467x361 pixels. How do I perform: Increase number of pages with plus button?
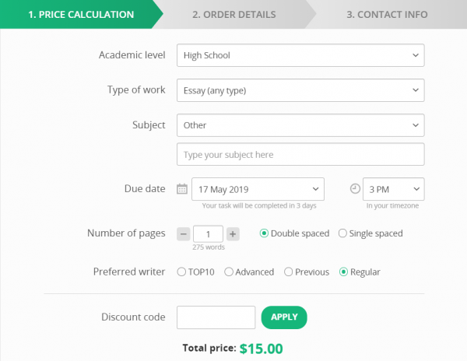coord(233,233)
